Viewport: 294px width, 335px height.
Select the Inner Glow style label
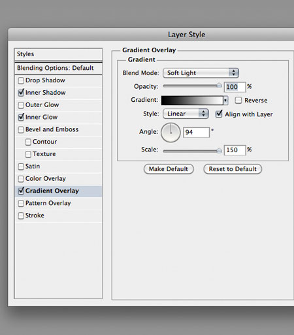[42, 117]
